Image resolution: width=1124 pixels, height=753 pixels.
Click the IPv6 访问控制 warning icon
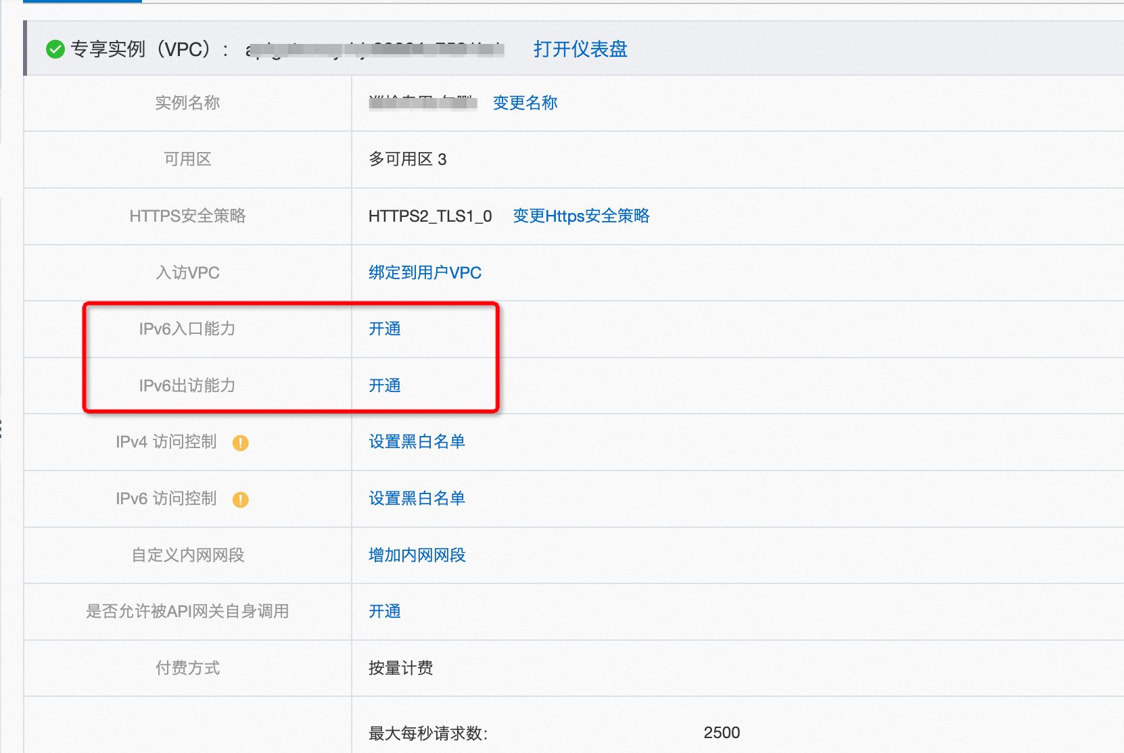tap(241, 500)
